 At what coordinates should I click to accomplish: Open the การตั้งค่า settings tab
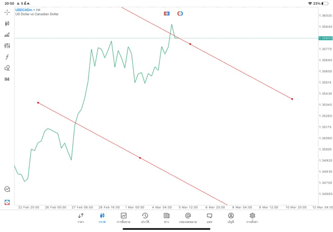pos(252,218)
